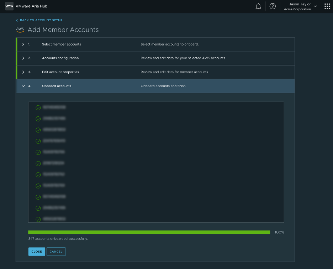Click the green onboarding progress bar
Screen dimensions: 333x269
tap(149, 232)
